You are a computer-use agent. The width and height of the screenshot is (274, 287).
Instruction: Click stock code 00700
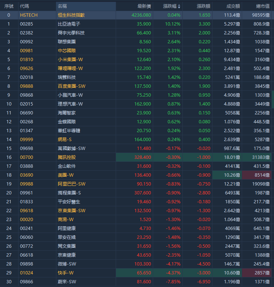tap(26, 157)
